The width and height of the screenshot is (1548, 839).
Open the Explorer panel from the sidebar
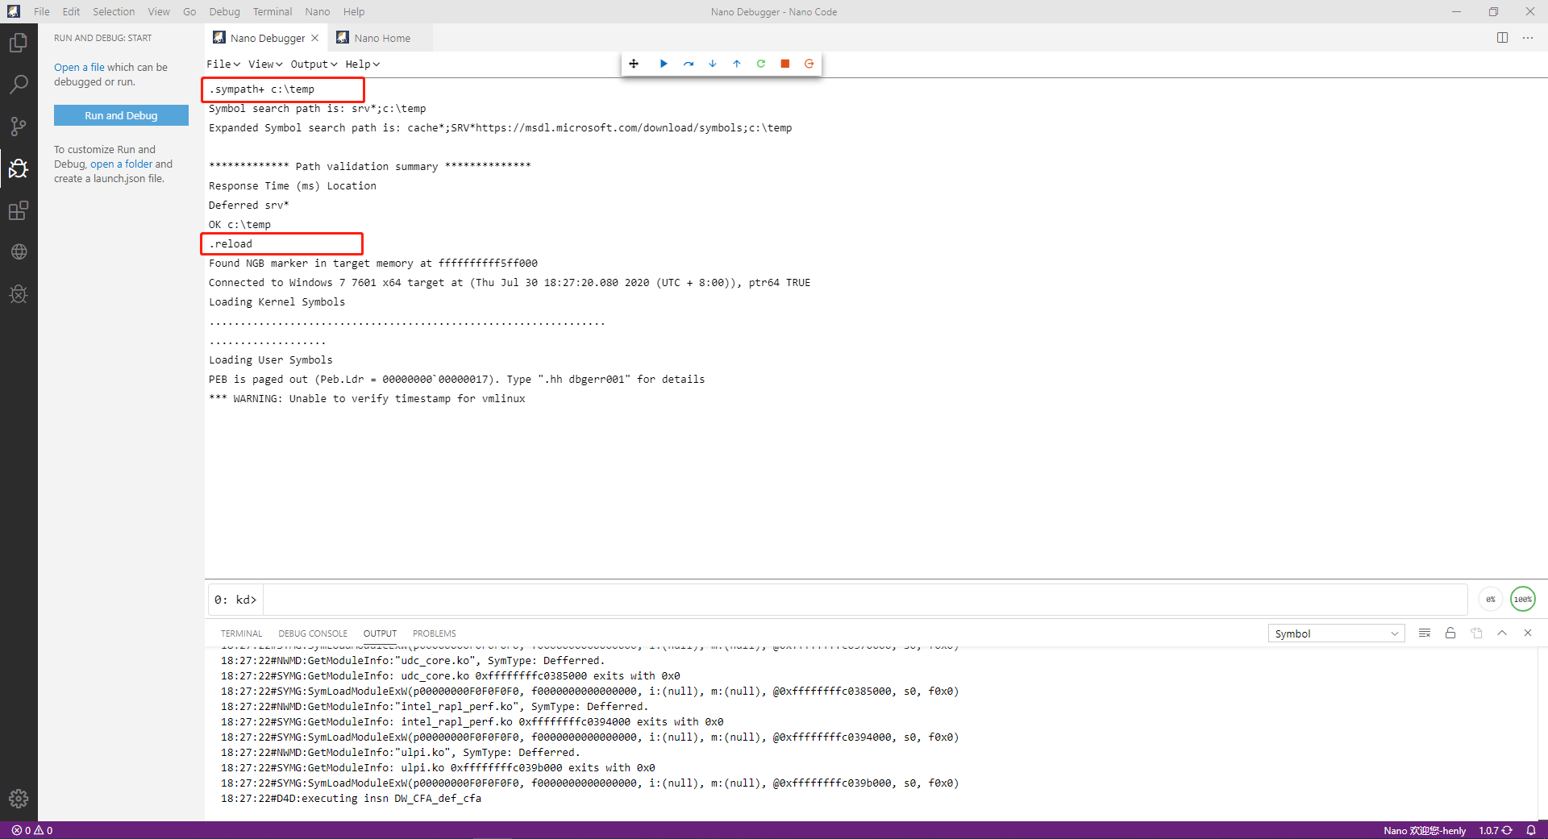click(x=19, y=43)
